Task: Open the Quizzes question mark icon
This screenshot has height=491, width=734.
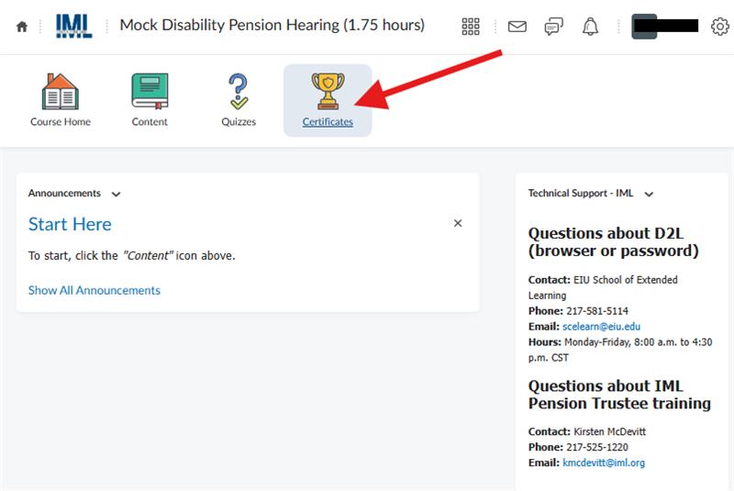Action: (x=239, y=99)
